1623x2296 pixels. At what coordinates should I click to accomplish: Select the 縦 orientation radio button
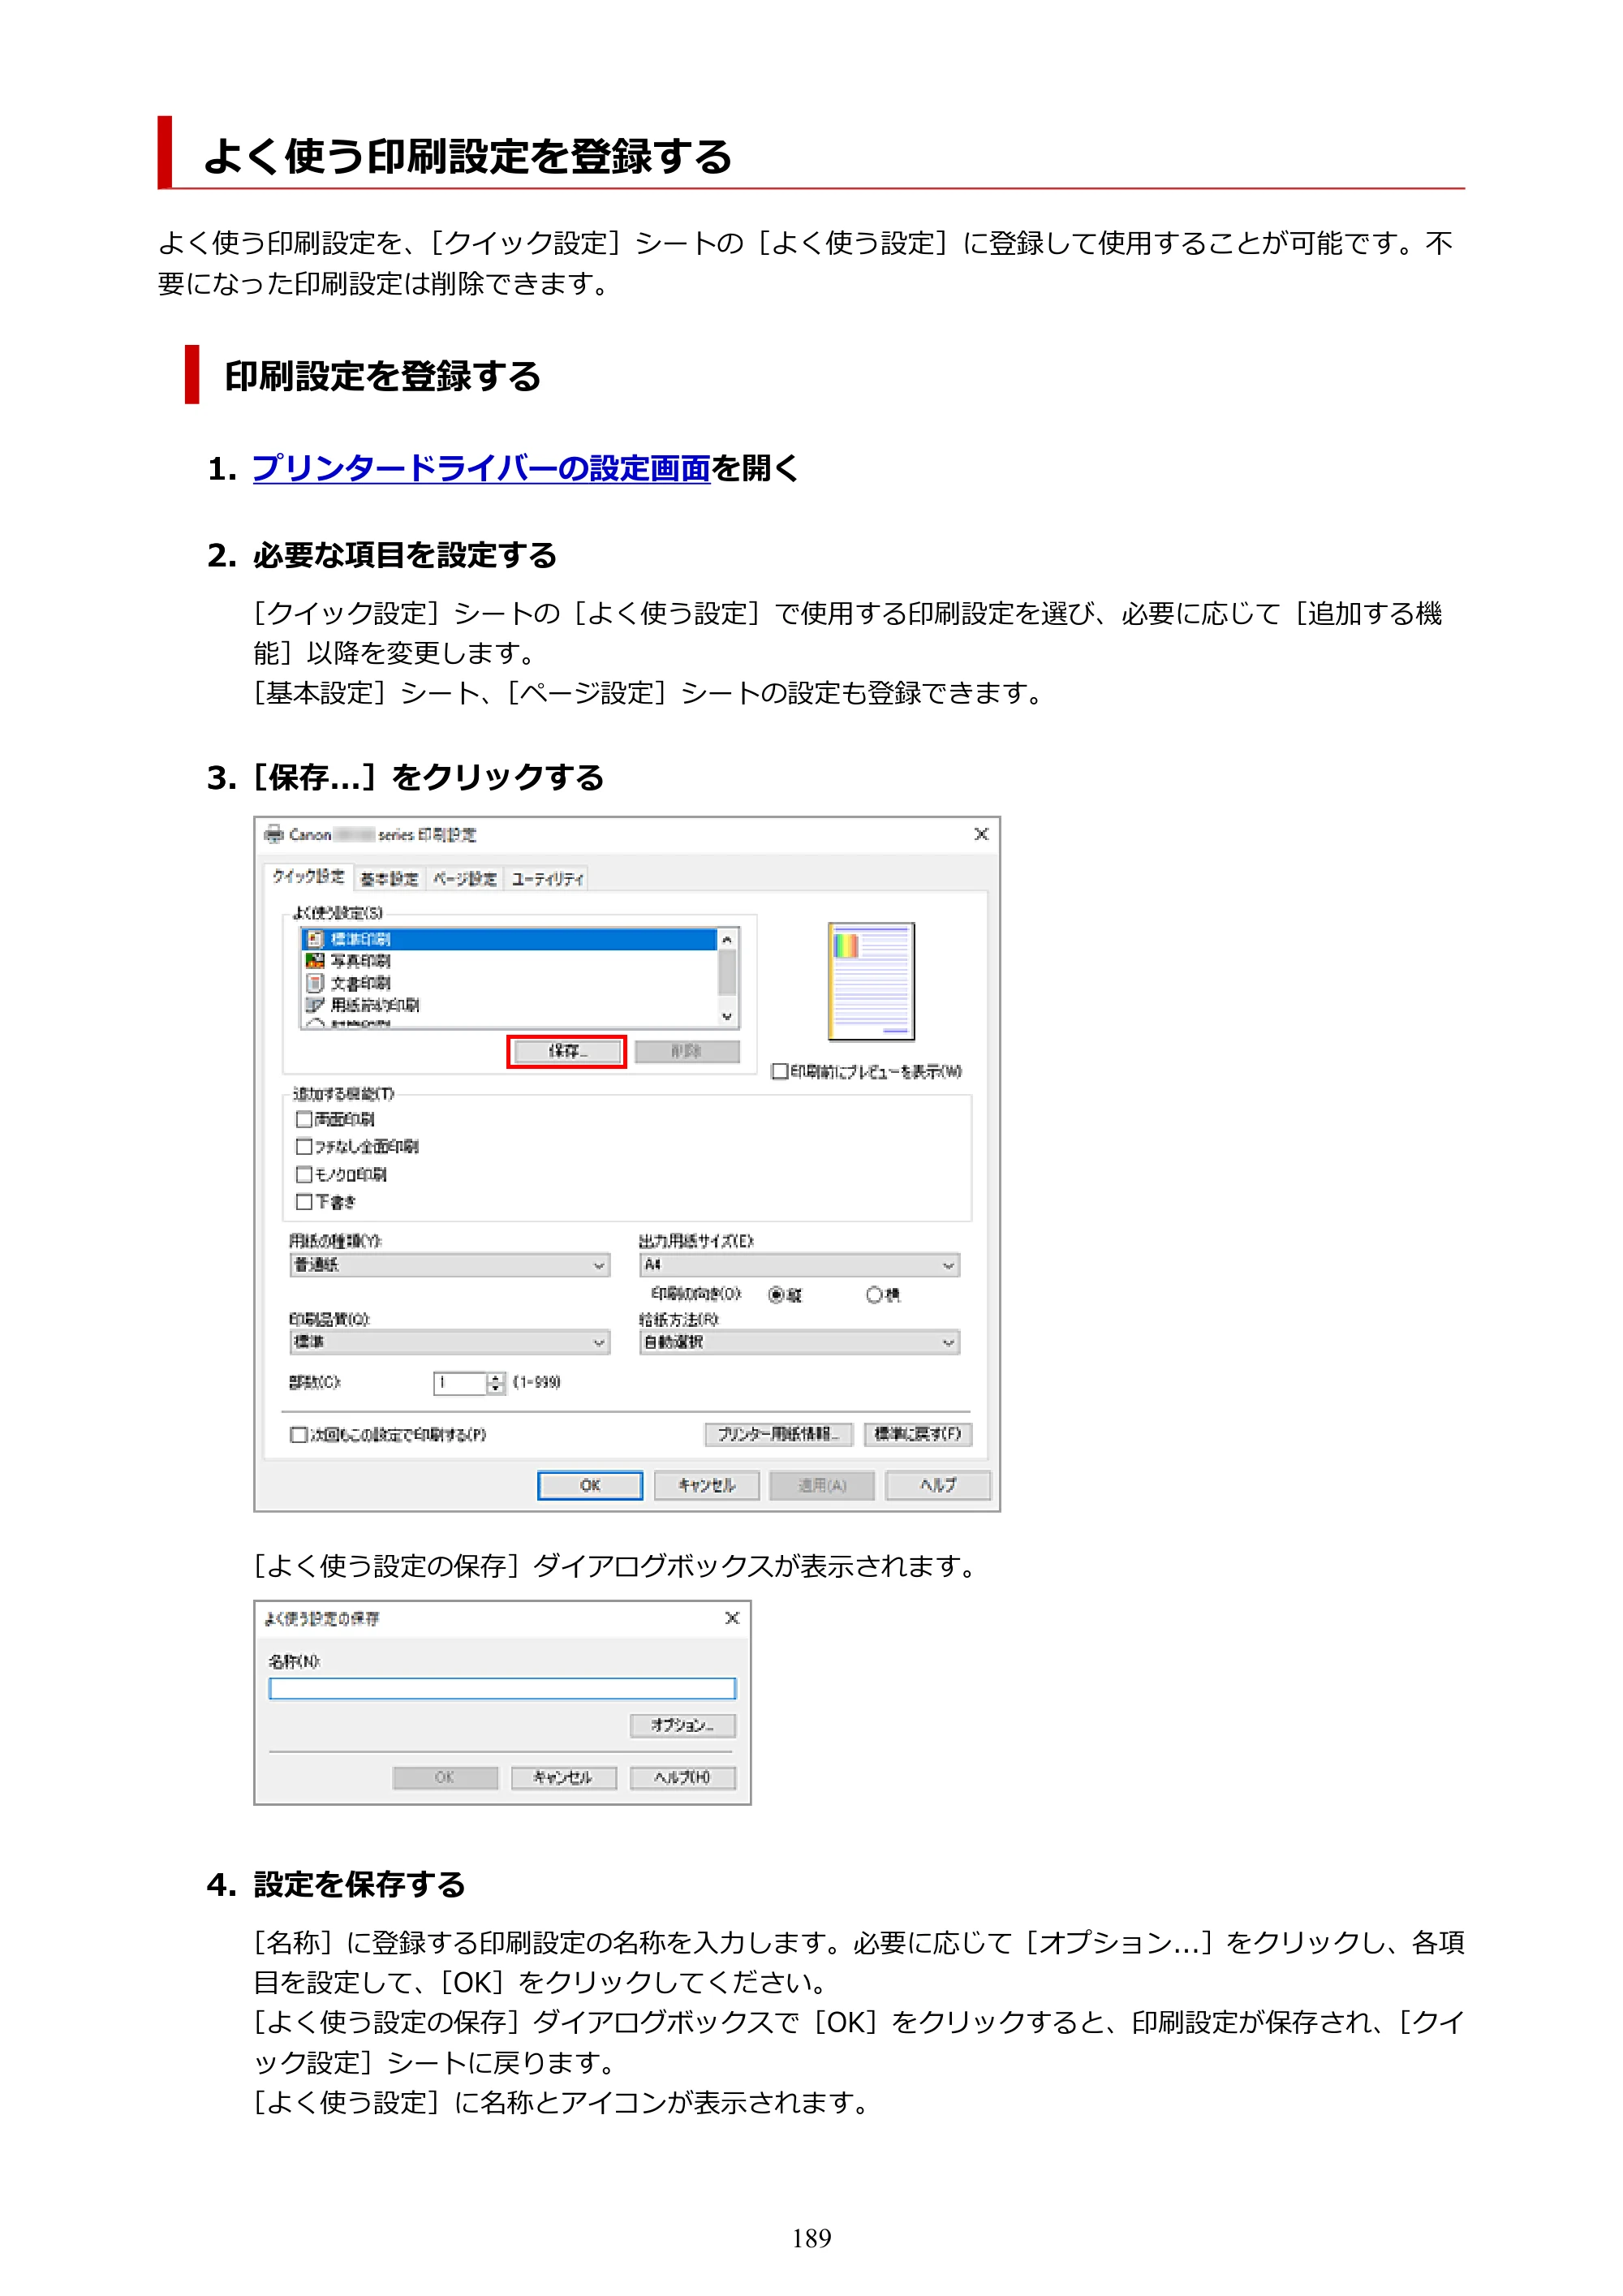point(776,1295)
